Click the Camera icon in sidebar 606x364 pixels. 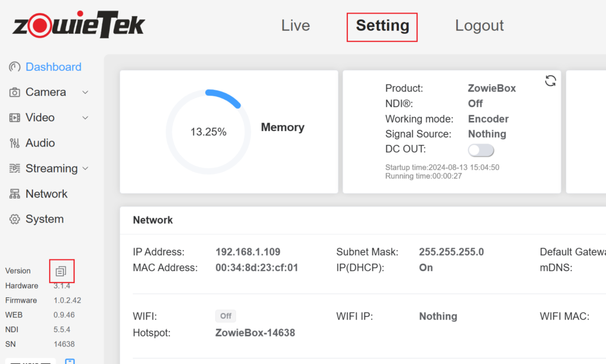point(15,93)
